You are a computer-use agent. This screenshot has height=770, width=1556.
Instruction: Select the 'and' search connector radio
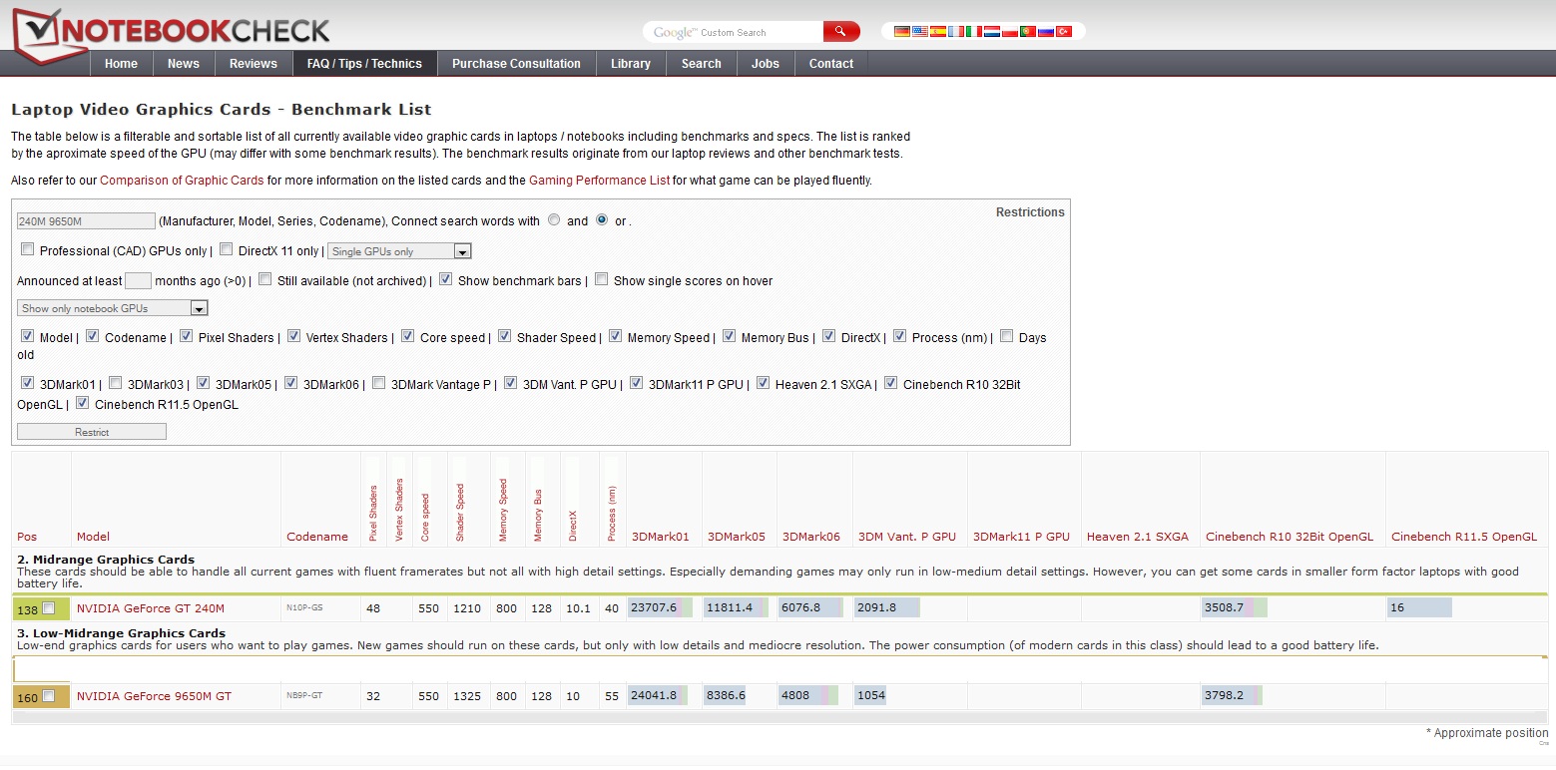coord(554,220)
